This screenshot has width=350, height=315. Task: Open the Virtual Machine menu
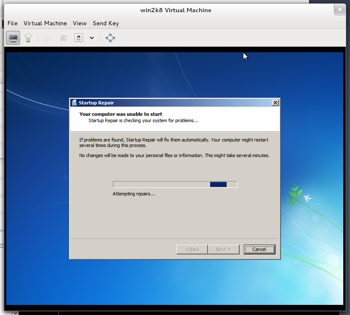point(45,23)
